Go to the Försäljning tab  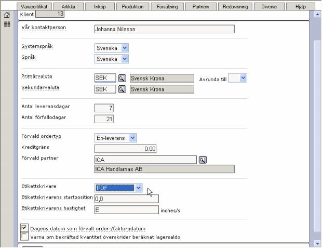pos(167,7)
